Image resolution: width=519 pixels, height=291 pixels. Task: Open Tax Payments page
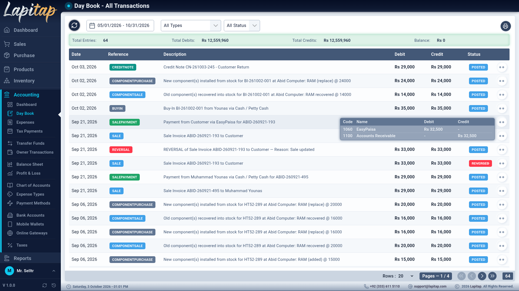click(x=29, y=131)
